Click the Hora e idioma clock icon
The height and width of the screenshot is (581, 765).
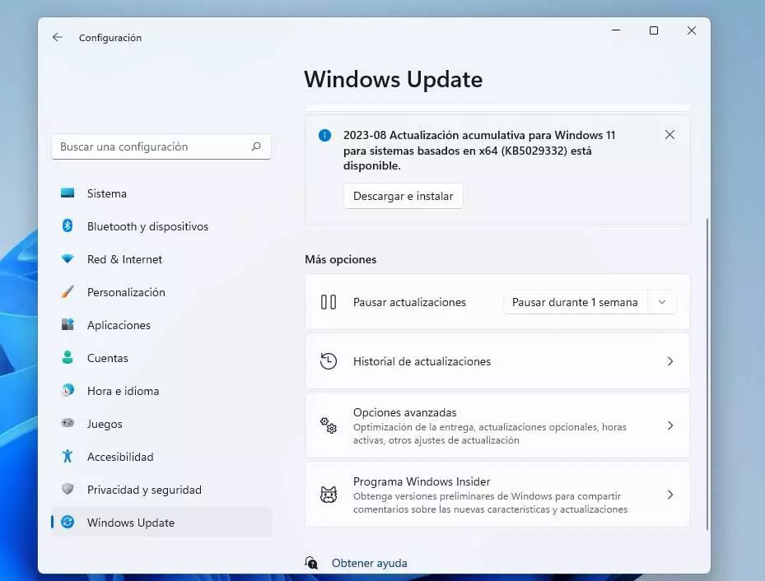pyautogui.click(x=68, y=390)
